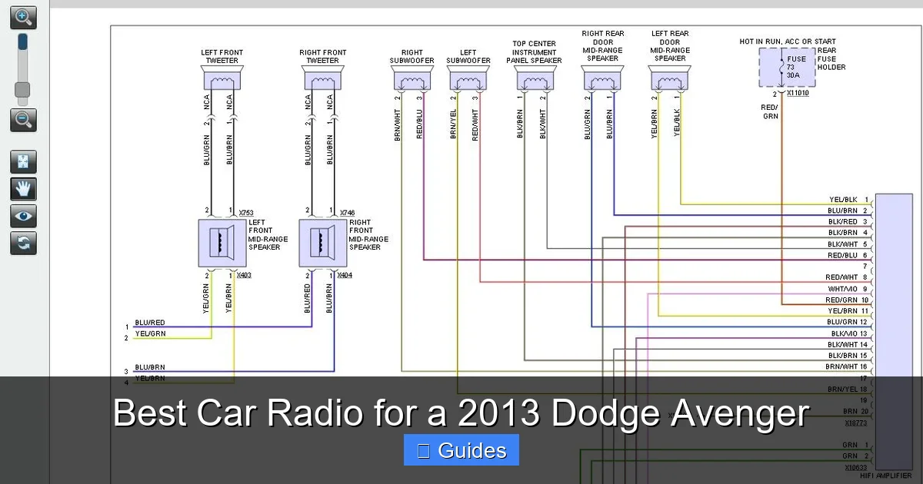
Task: Toggle the eye visibility icon
Action: 23,216
